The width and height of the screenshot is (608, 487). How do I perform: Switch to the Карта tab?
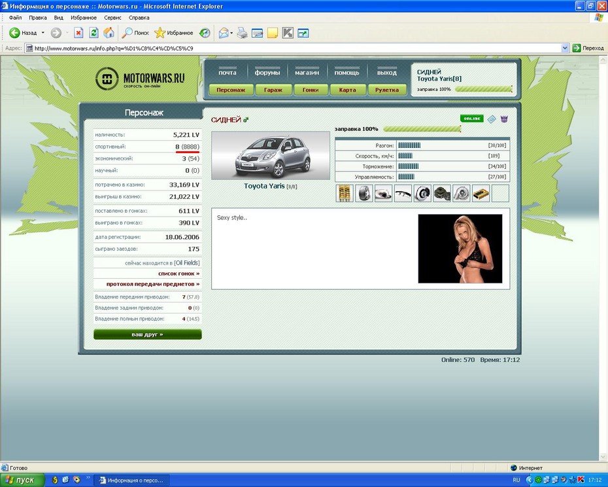click(347, 90)
